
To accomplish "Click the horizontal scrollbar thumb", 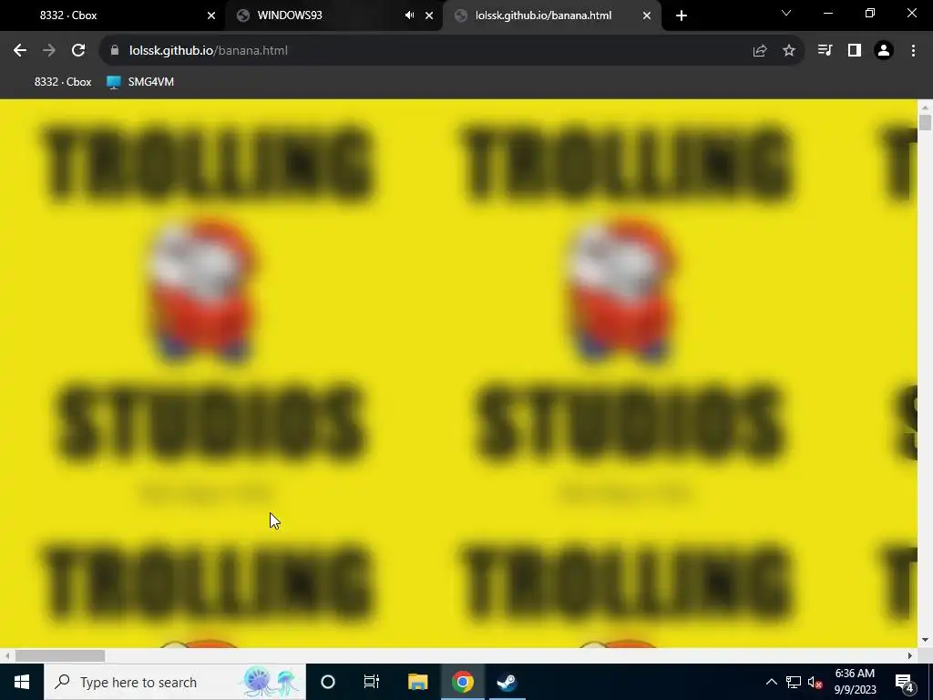I will (59, 655).
